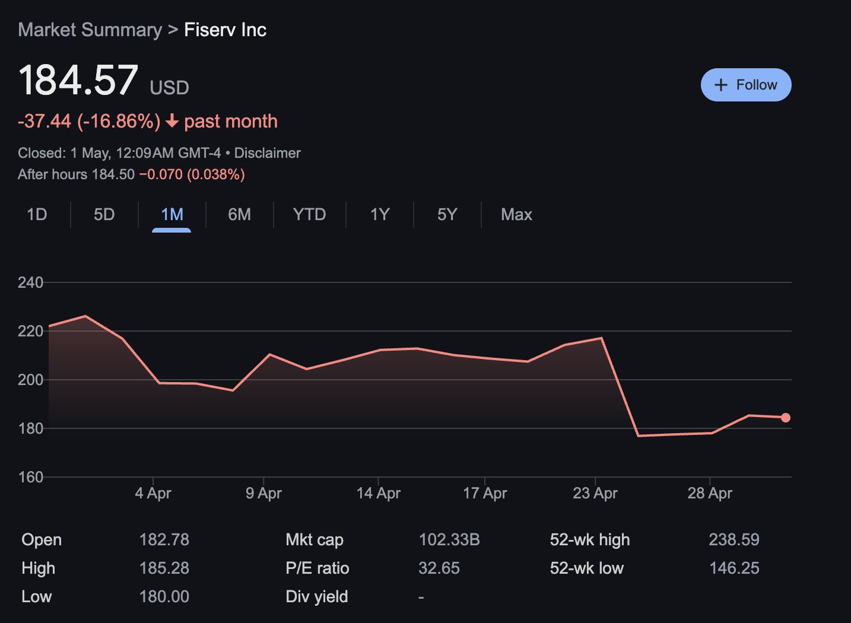Click the USD currency label

pyautogui.click(x=169, y=88)
